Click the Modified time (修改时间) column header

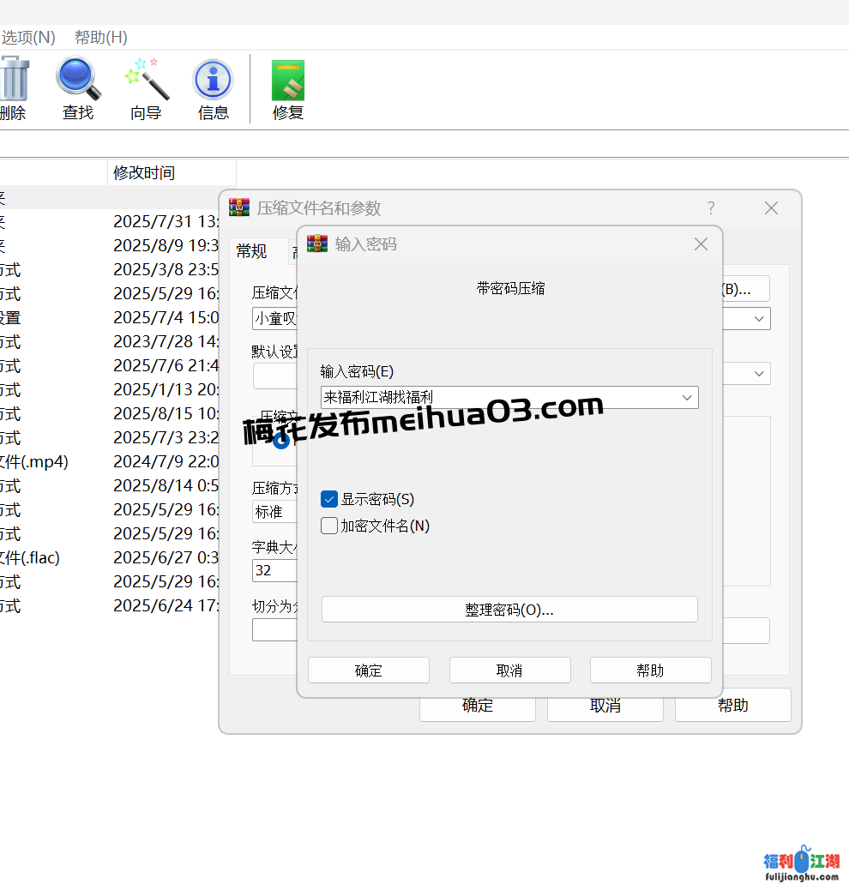coord(144,172)
